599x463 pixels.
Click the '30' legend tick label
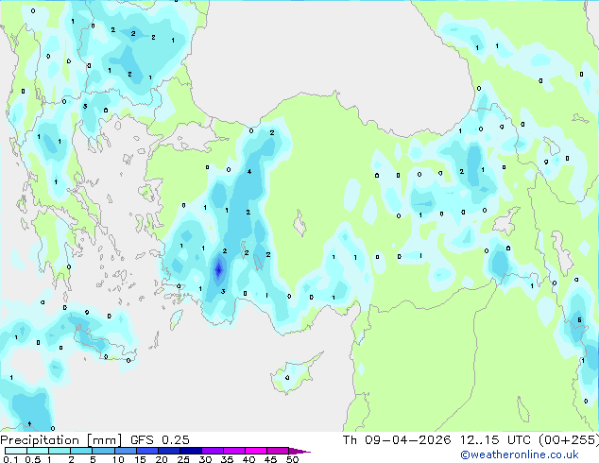(x=205, y=459)
